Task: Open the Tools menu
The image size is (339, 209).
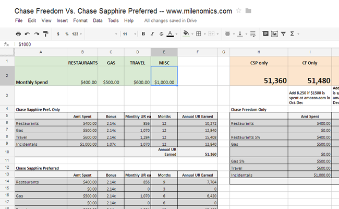Action: [x=113, y=20]
